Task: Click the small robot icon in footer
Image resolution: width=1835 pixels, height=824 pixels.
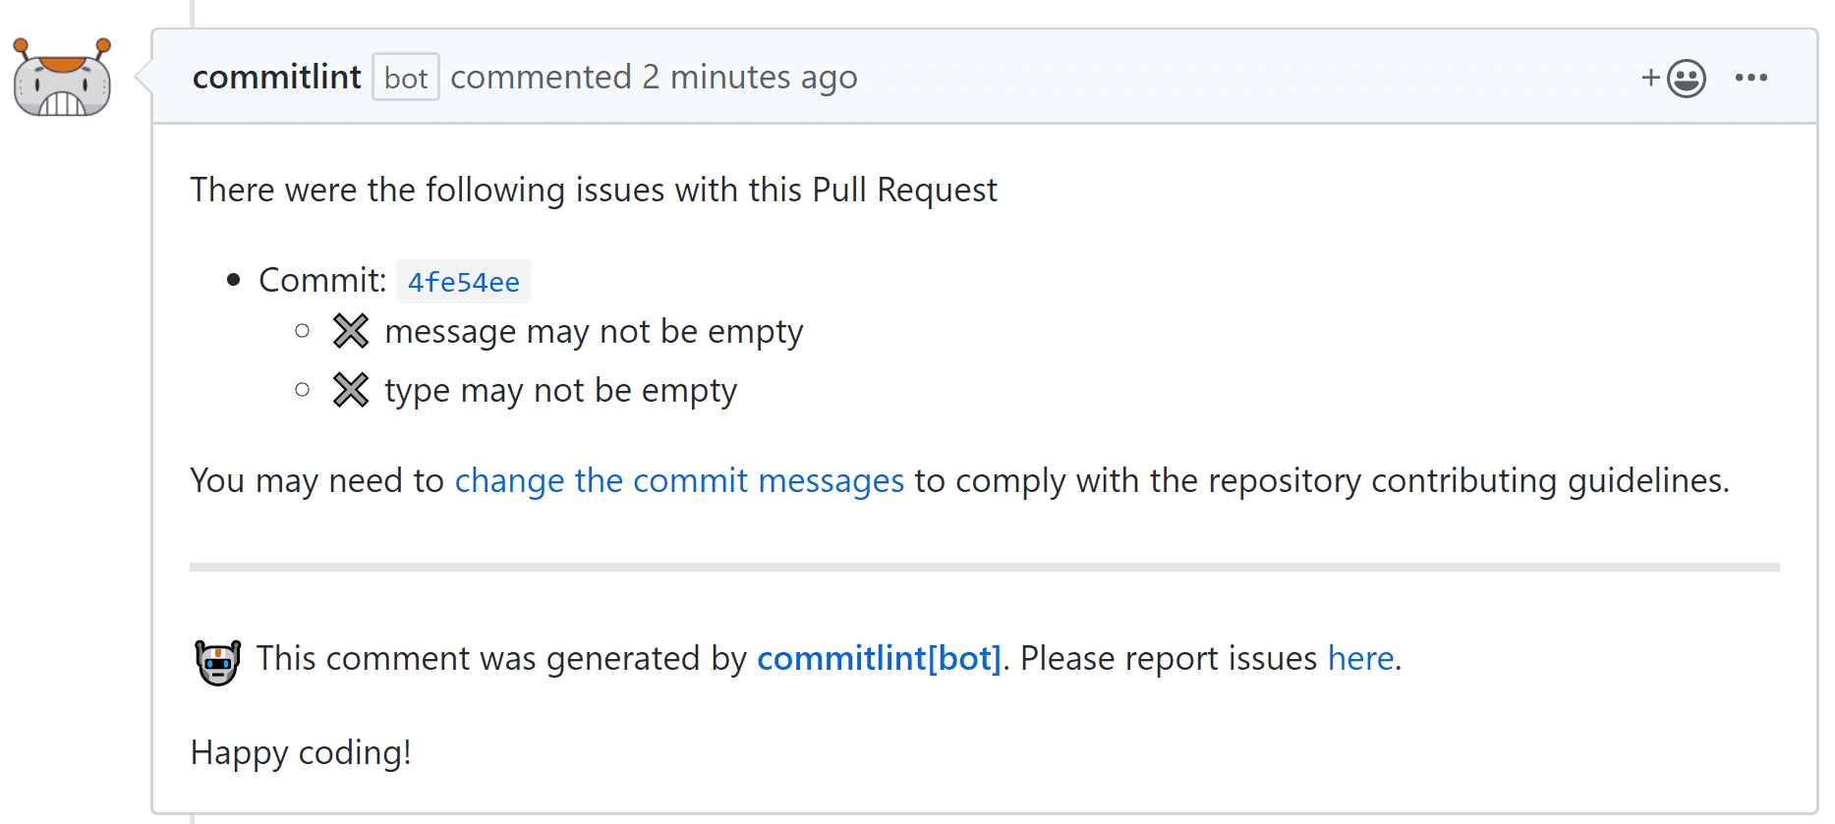Action: (x=217, y=662)
